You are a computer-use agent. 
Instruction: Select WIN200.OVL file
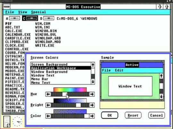[x=46, y=34]
